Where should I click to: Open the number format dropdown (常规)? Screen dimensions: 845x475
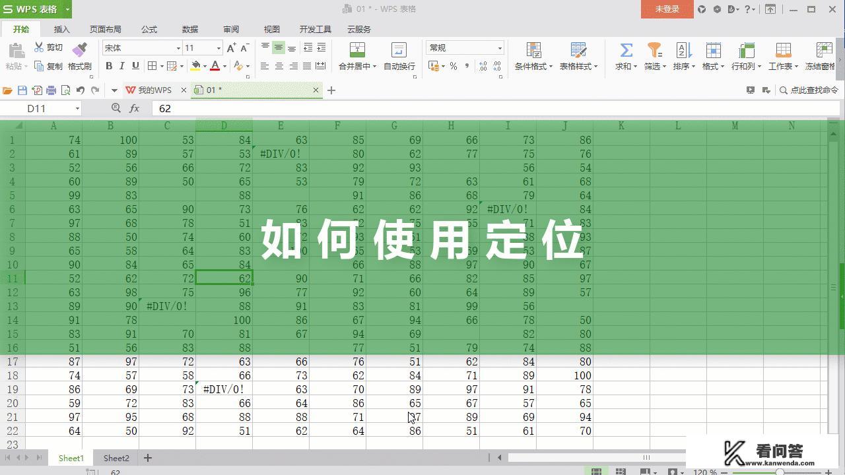[500, 48]
